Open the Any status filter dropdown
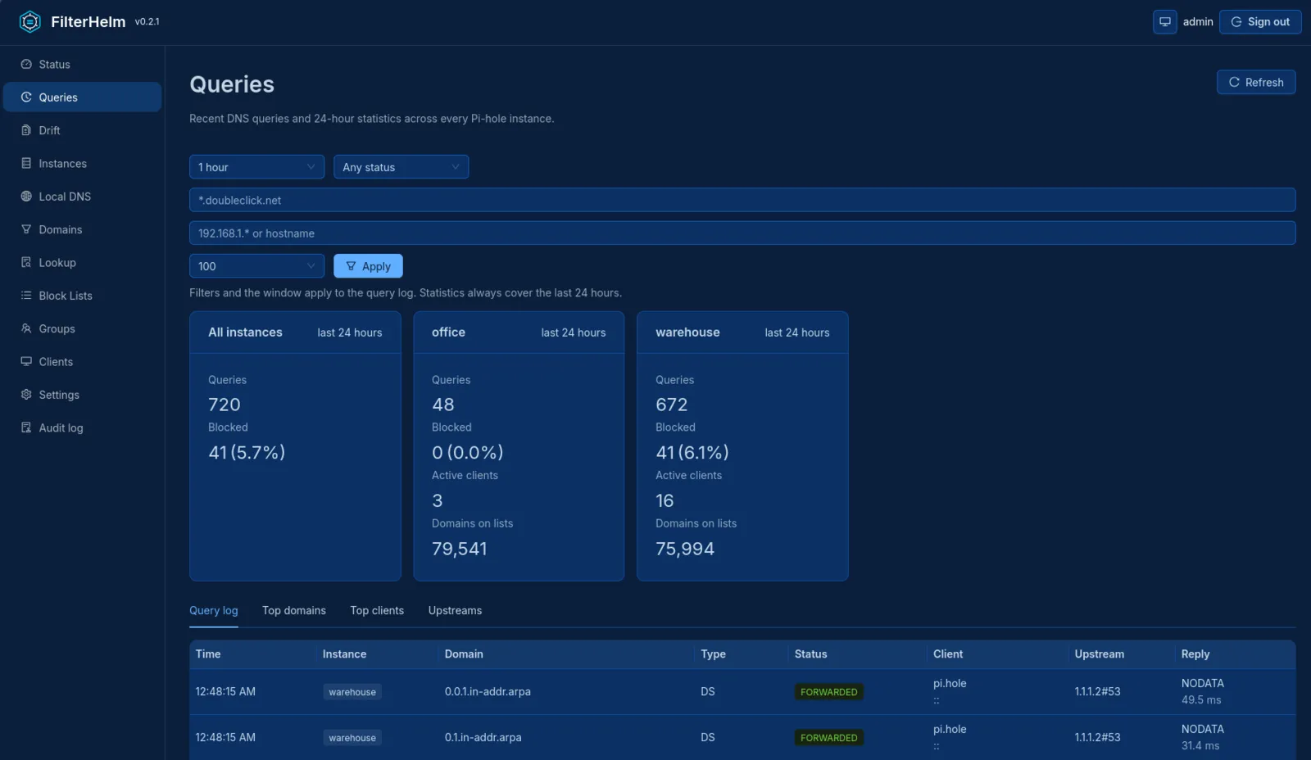Viewport: 1311px width, 760px height. tap(401, 167)
